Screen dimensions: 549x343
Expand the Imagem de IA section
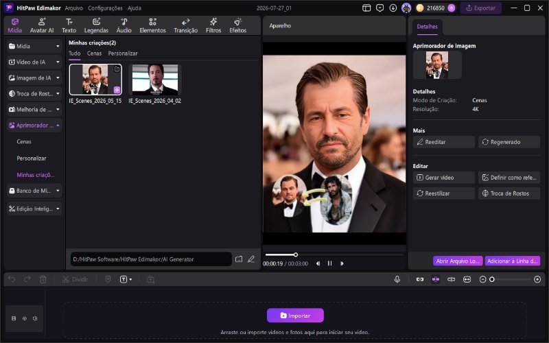pyautogui.click(x=34, y=78)
